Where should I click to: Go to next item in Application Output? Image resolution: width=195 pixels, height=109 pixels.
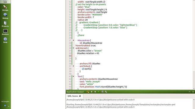[x=95, y=92]
